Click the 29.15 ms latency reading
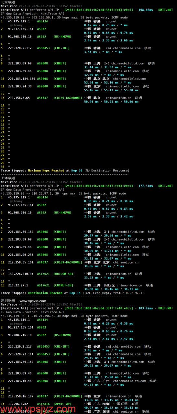 [90, 358]
